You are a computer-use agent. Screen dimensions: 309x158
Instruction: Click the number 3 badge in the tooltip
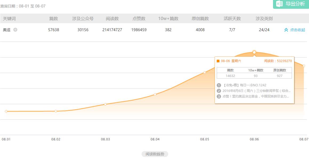click(x=219, y=96)
